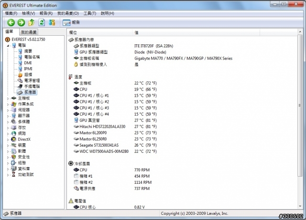Screen dimensions: 306x220
Task: Click the 軟體 software icon
Action: 13,151
